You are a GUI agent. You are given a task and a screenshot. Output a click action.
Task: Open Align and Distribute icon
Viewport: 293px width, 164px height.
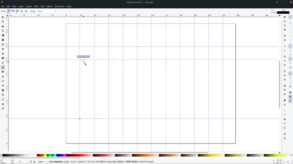[285, 128]
